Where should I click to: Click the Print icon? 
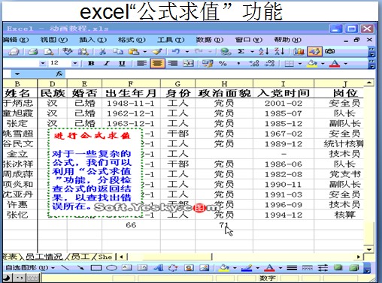point(33,52)
